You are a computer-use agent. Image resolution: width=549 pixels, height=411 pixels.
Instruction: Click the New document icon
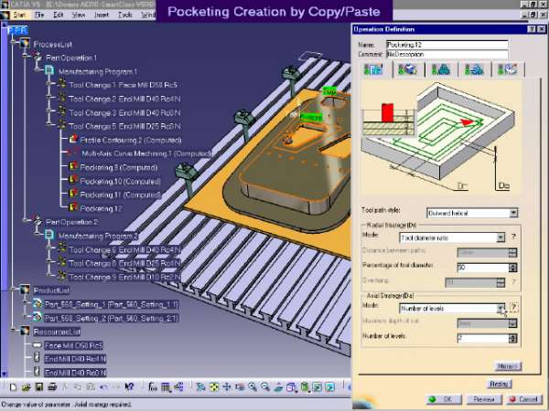(13, 387)
